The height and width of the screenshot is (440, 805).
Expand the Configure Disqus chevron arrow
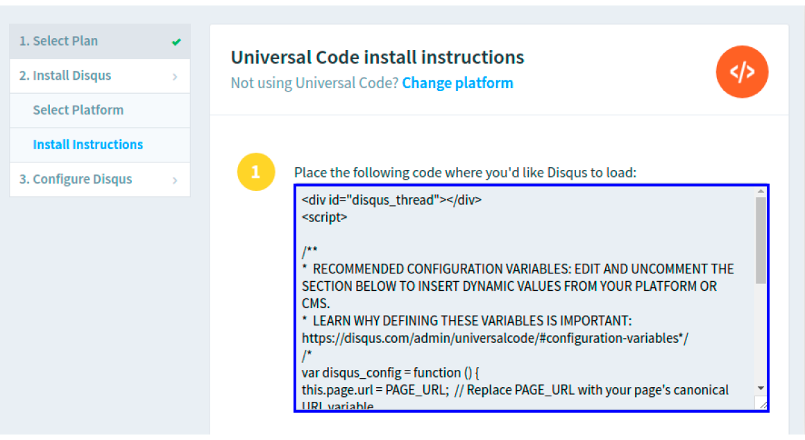point(175,180)
